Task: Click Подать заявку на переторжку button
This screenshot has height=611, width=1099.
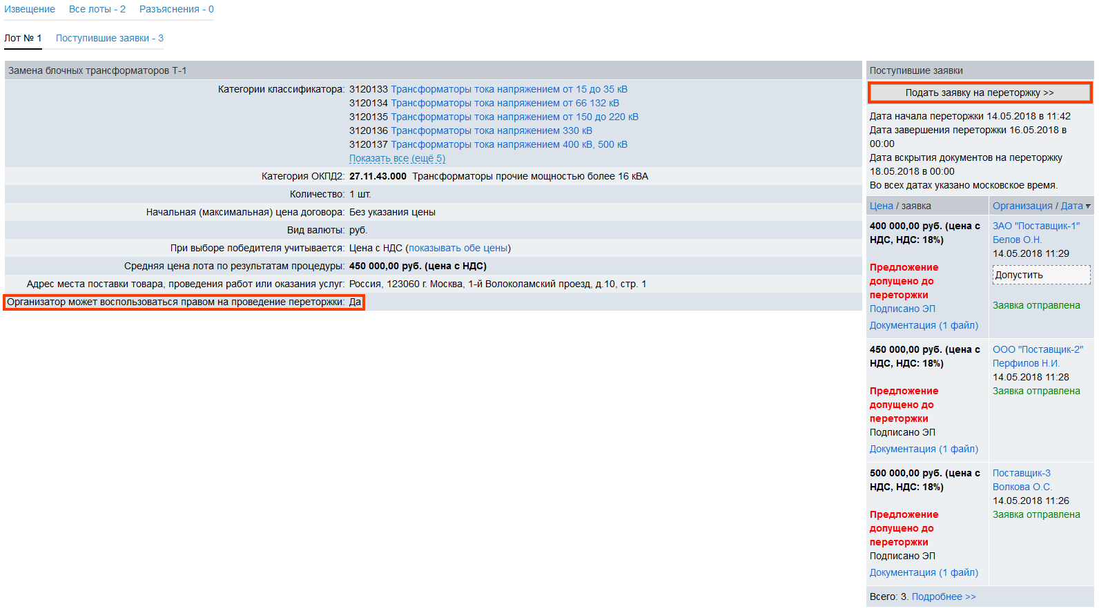Action: point(979,93)
